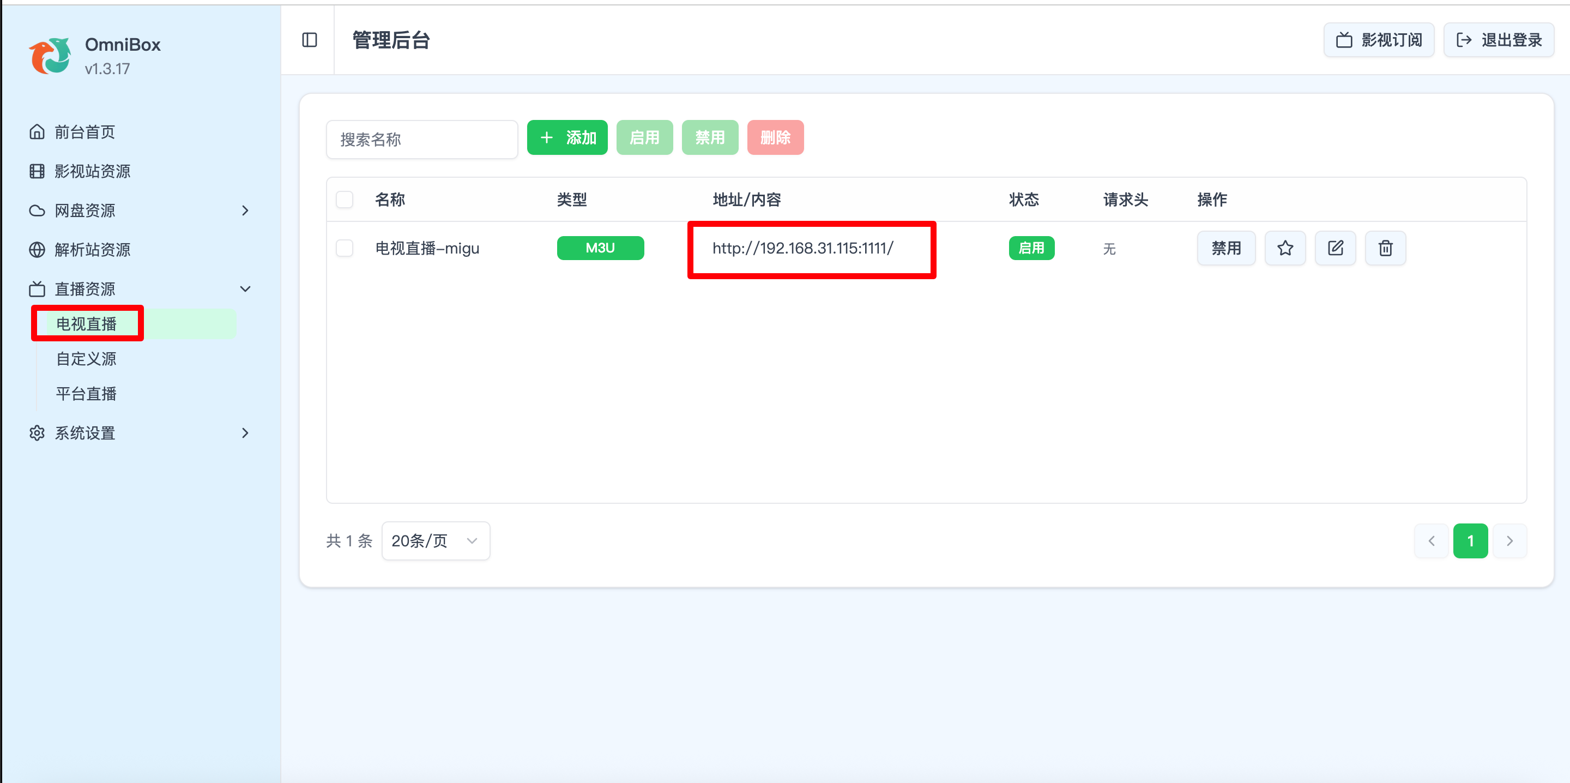Viewport: 1570px width, 783px height.
Task: Select the 自定义源 submenu item
Action: [x=86, y=359]
